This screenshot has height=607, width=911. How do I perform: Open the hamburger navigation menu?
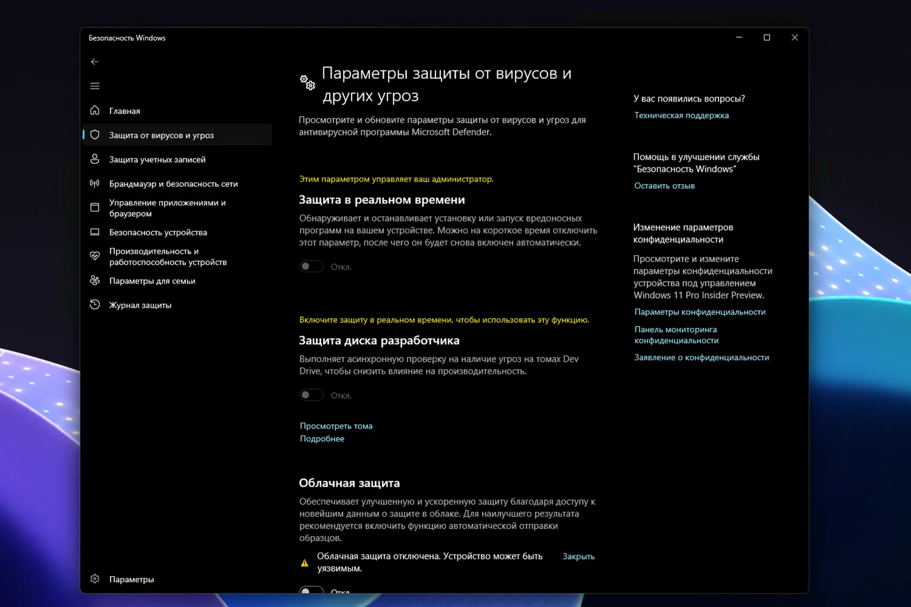(x=95, y=86)
